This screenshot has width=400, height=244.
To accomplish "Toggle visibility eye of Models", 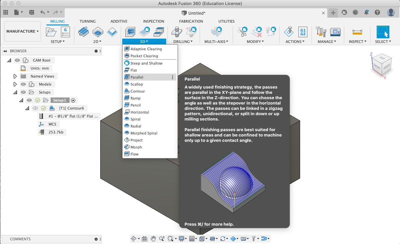I will pos(23,84).
